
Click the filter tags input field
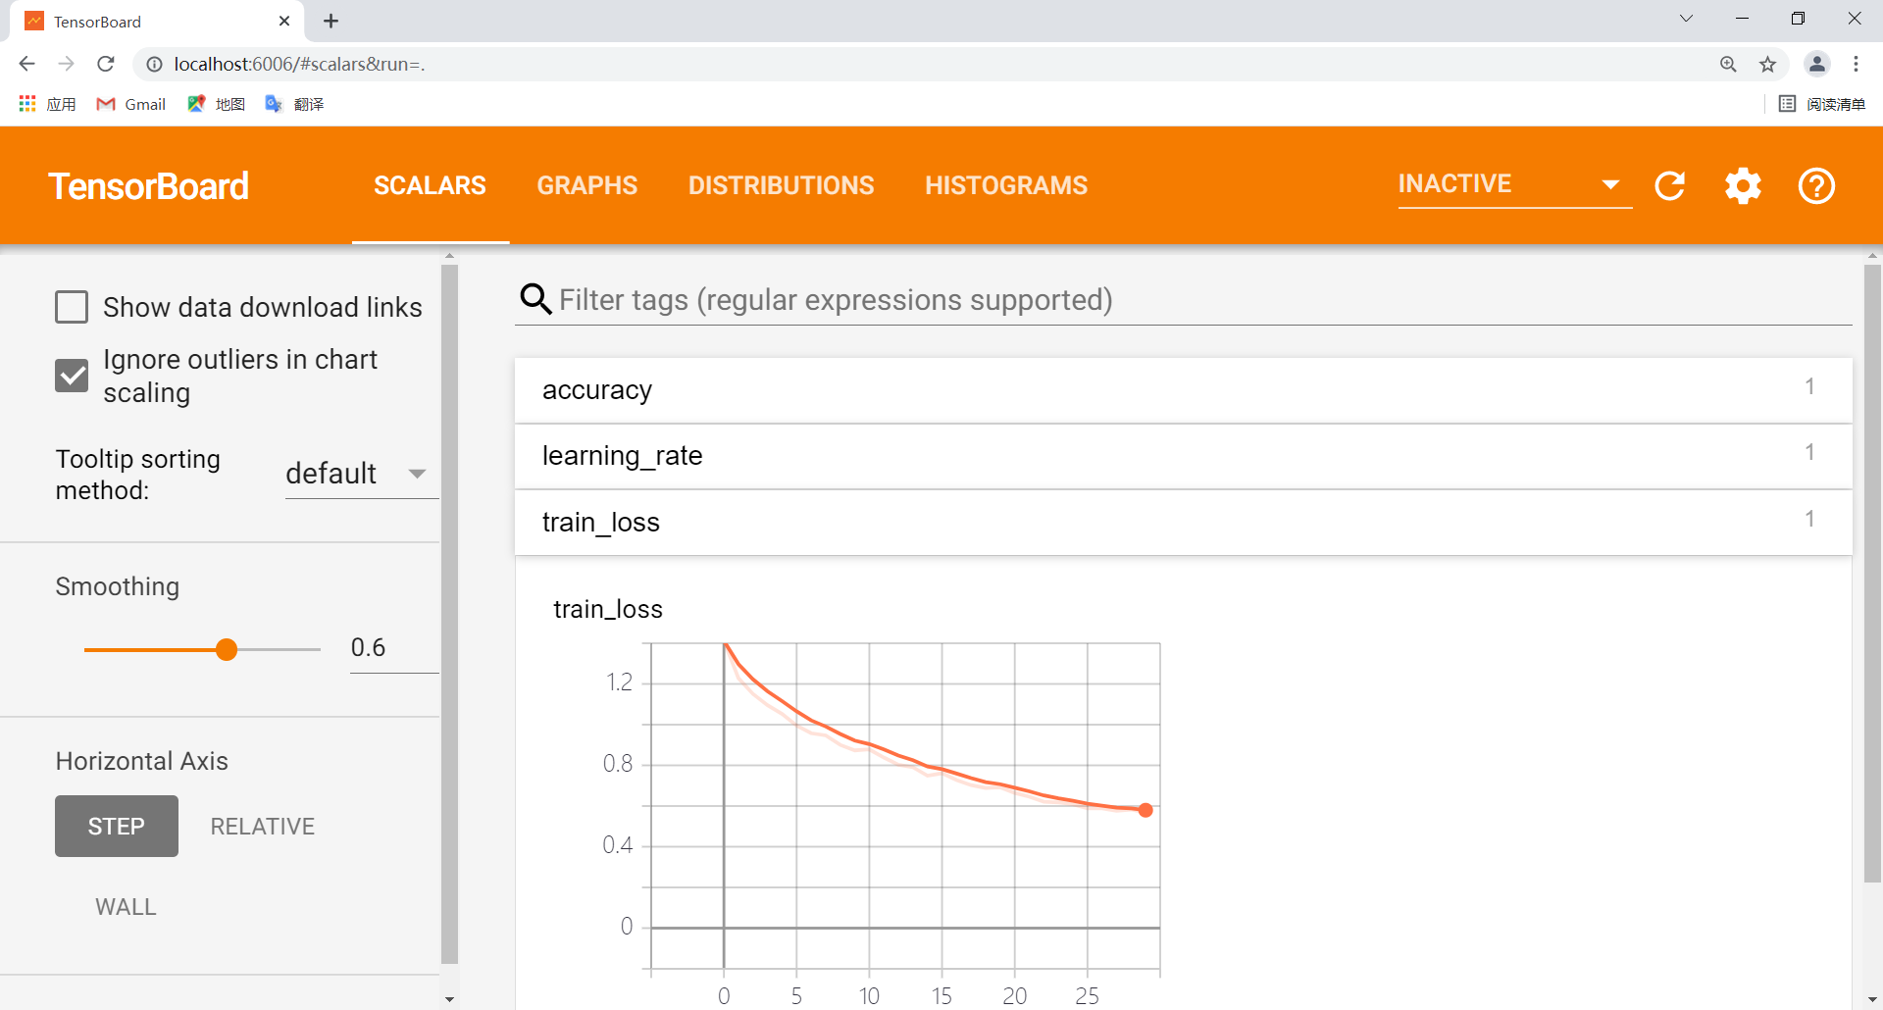[883, 300]
